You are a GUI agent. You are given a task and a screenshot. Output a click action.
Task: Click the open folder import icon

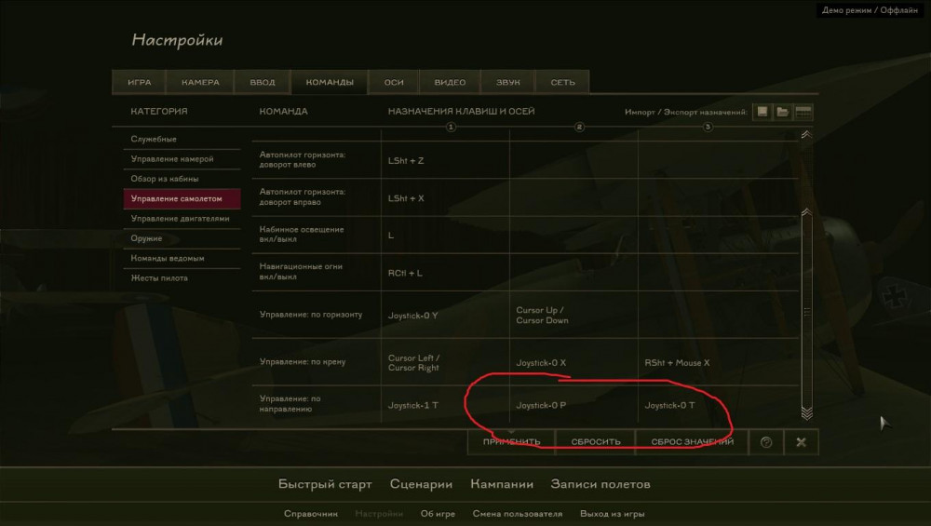[x=783, y=112]
